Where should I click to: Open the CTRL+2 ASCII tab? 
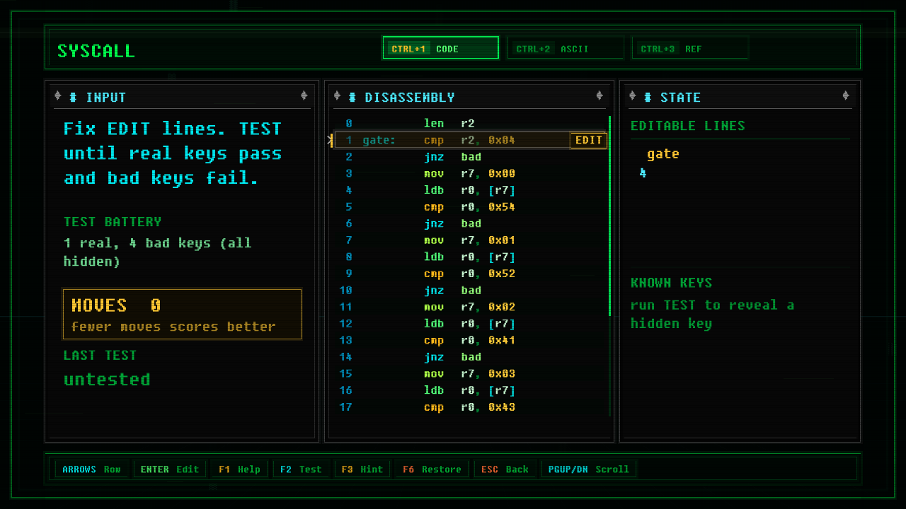pyautogui.click(x=566, y=48)
